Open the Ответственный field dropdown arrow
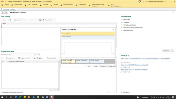This screenshot has height=99, width=176. pos(35,55)
